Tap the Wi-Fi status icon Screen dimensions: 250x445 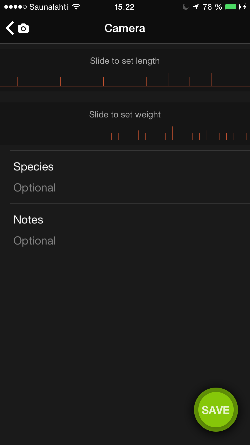tap(76, 7)
